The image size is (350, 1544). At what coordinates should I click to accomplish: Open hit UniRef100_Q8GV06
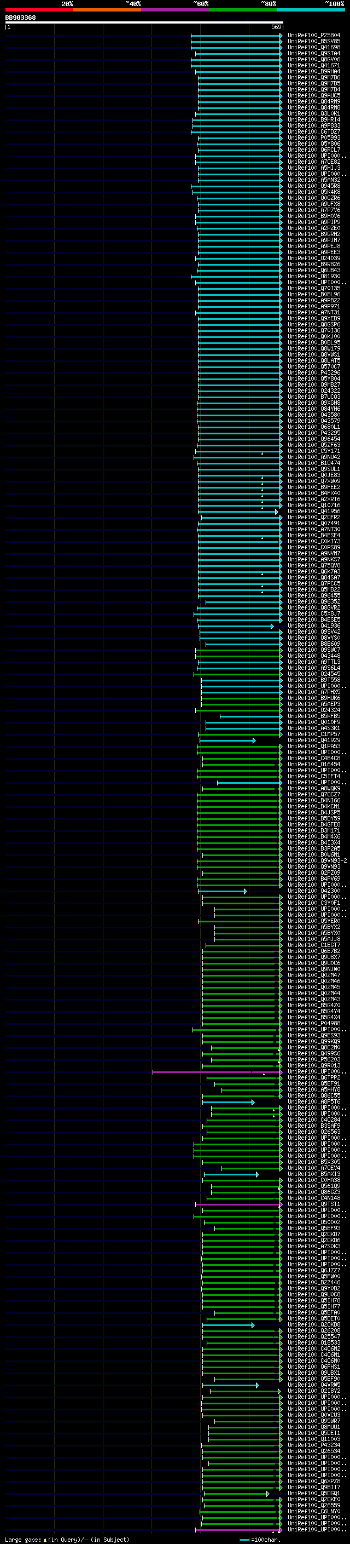(x=314, y=59)
